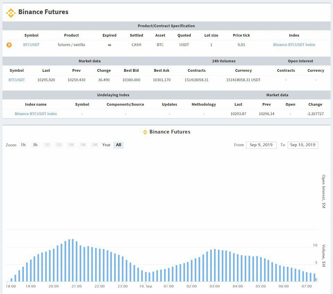Click the USDT quoted cell
Screen dimensions: 333x294
(184, 45)
